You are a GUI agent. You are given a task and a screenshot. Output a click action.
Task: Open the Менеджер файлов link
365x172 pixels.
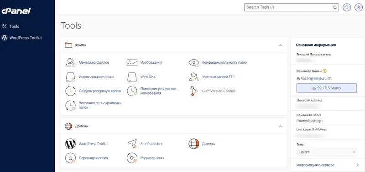click(94, 62)
